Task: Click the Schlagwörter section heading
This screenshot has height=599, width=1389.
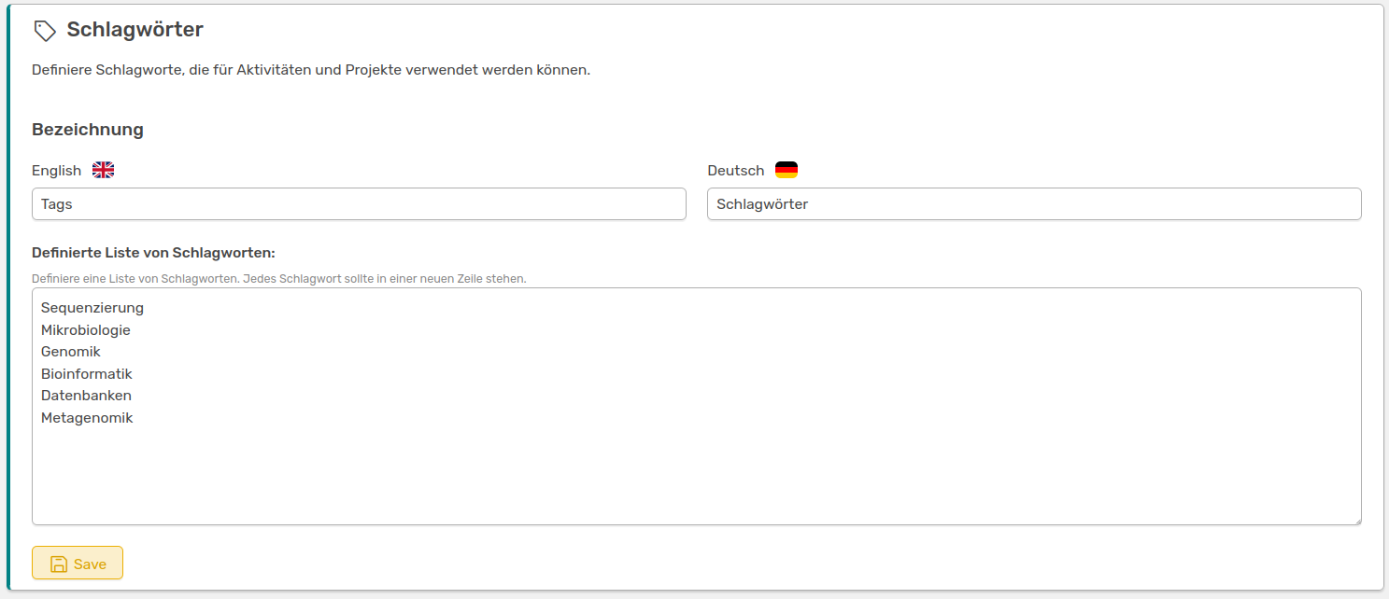Action: pyautogui.click(x=135, y=30)
